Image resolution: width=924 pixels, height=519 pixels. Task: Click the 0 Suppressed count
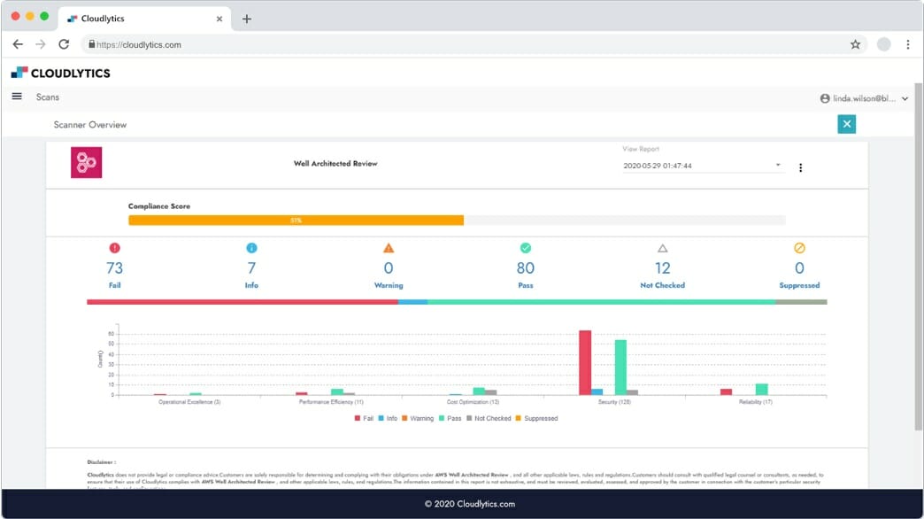799,268
